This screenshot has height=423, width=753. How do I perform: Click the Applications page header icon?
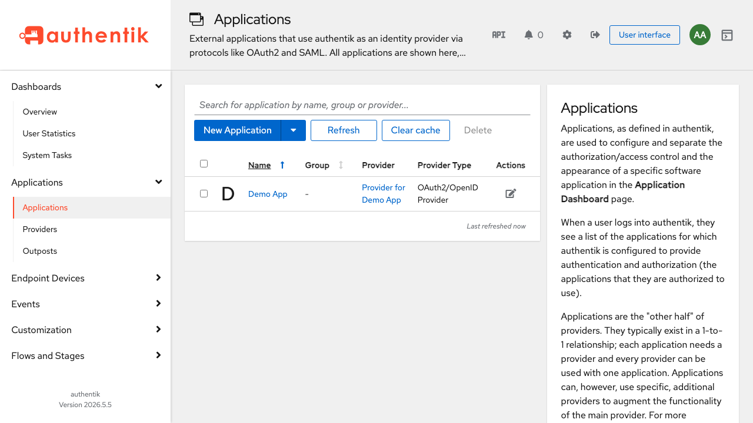coord(196,19)
